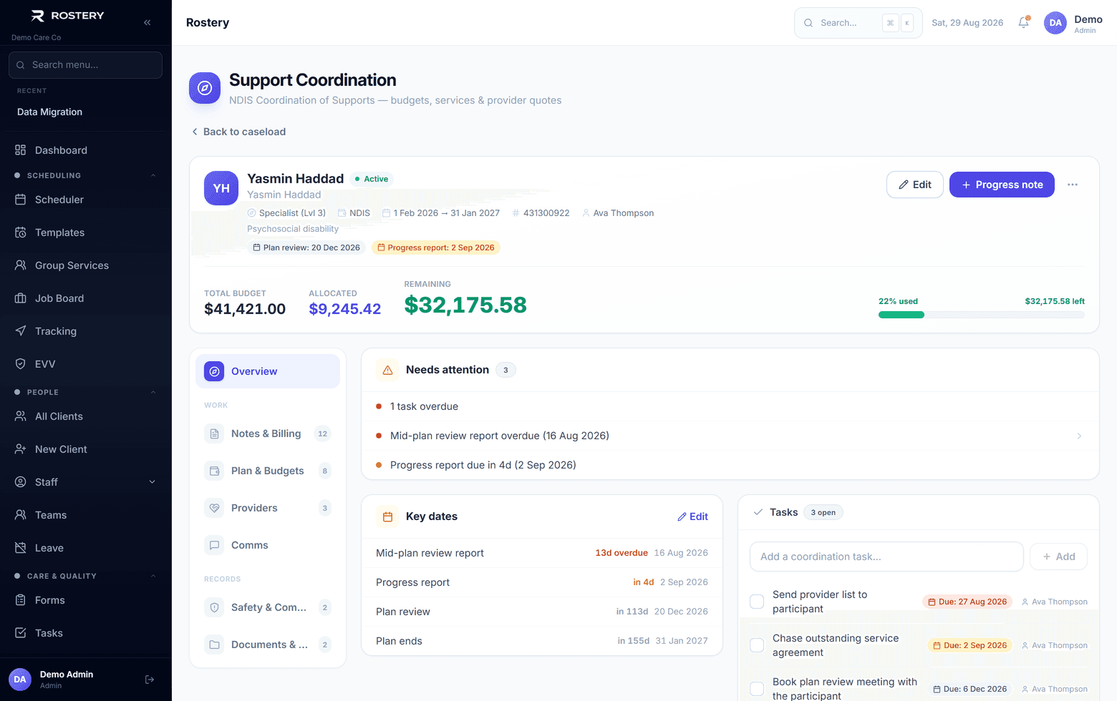Edit the Key dates

(x=692, y=516)
